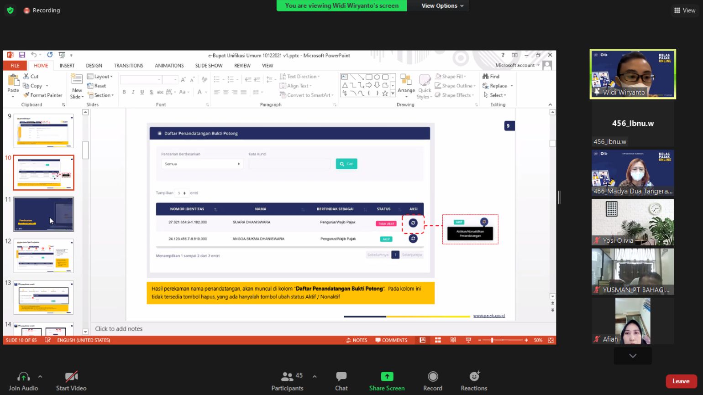Image resolution: width=703 pixels, height=395 pixels.
Task: Click the Join Audio headphone icon
Action: (x=23, y=377)
